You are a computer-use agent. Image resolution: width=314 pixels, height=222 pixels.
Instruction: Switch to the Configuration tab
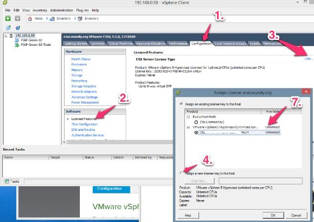(201, 43)
